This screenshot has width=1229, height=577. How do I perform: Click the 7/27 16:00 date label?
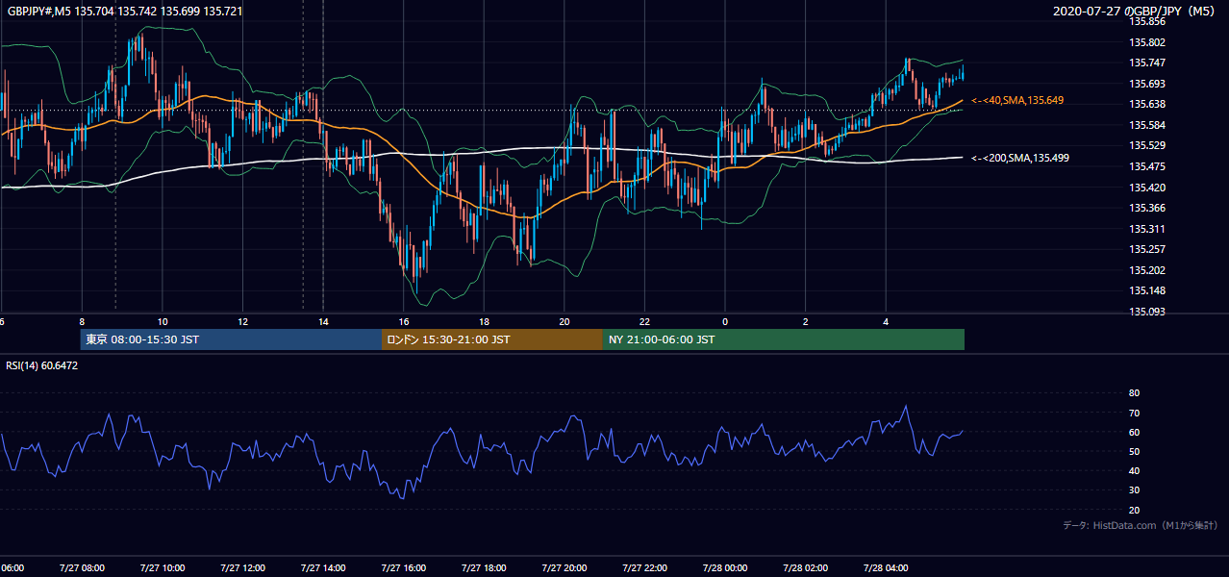404,567
